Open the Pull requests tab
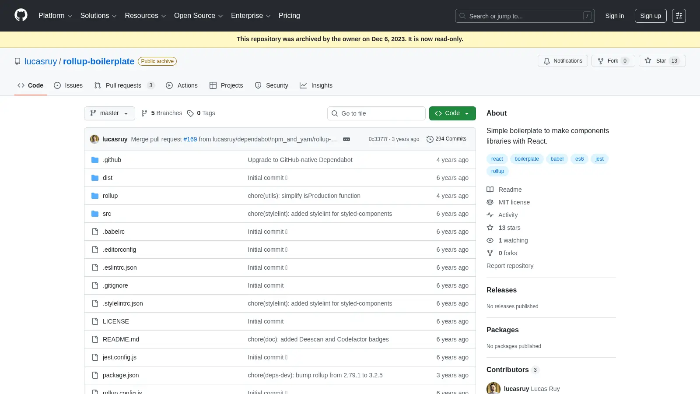 click(x=125, y=85)
